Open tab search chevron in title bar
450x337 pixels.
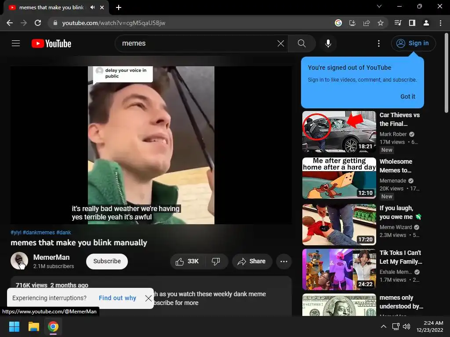(x=379, y=6)
